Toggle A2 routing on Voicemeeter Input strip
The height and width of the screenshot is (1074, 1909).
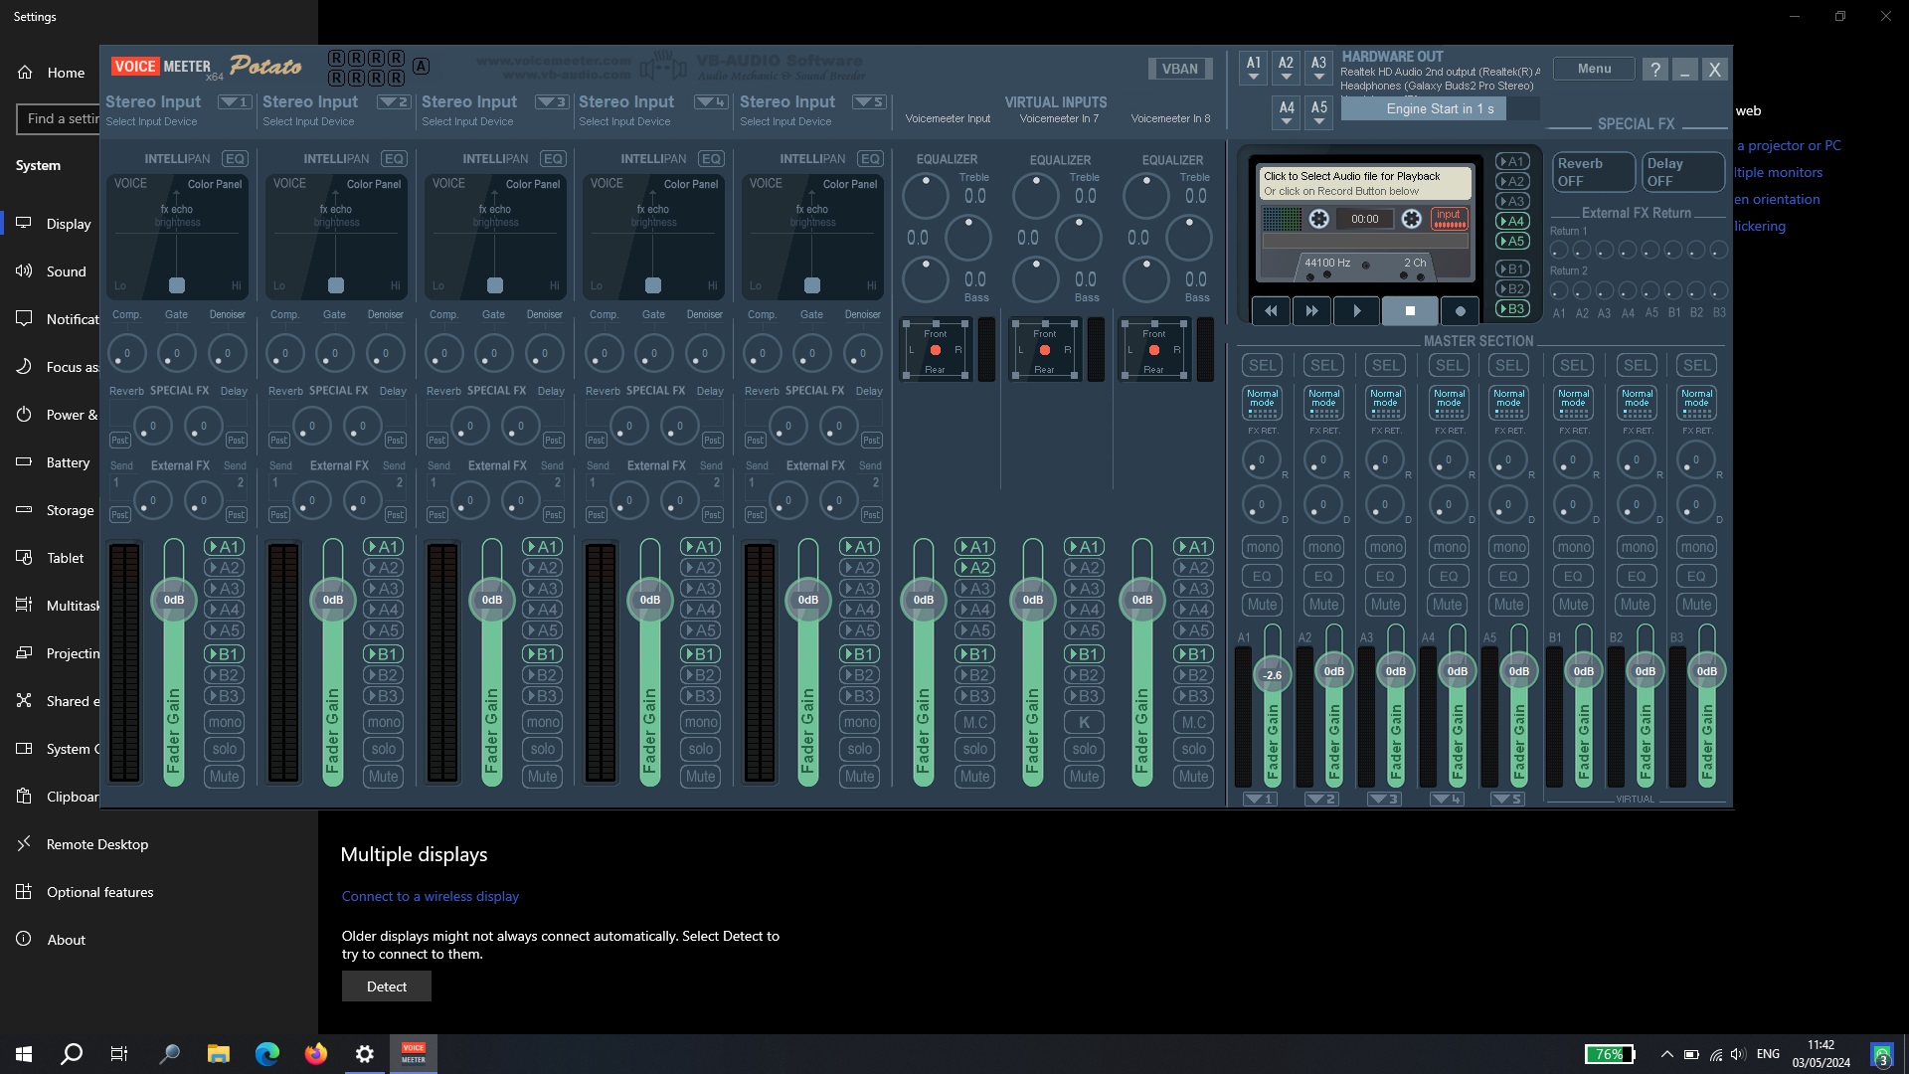[x=975, y=568]
